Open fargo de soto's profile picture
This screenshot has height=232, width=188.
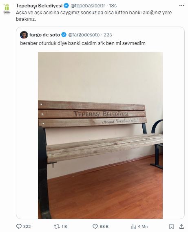[24, 35]
